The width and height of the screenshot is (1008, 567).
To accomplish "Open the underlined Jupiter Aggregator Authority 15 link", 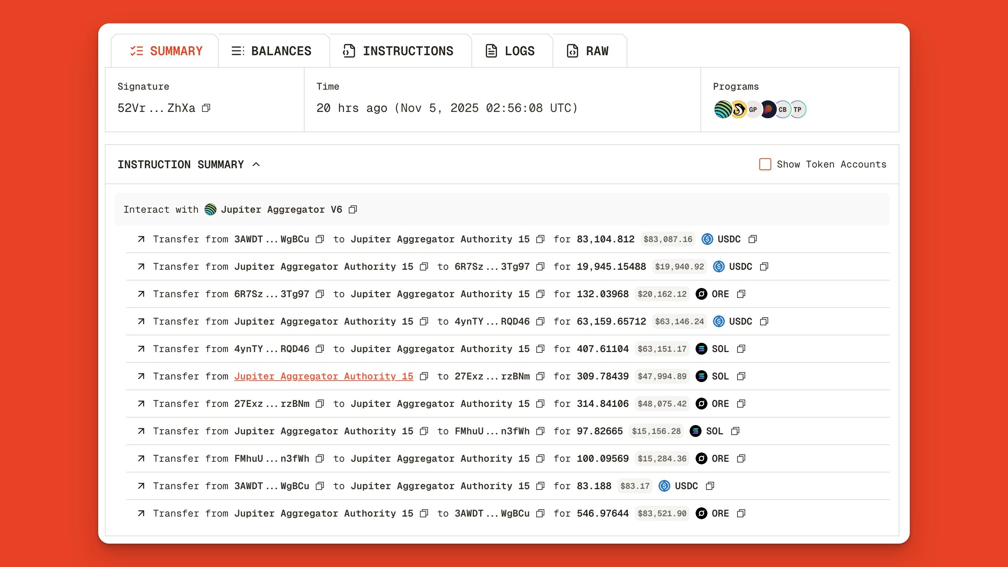I will pos(324,377).
